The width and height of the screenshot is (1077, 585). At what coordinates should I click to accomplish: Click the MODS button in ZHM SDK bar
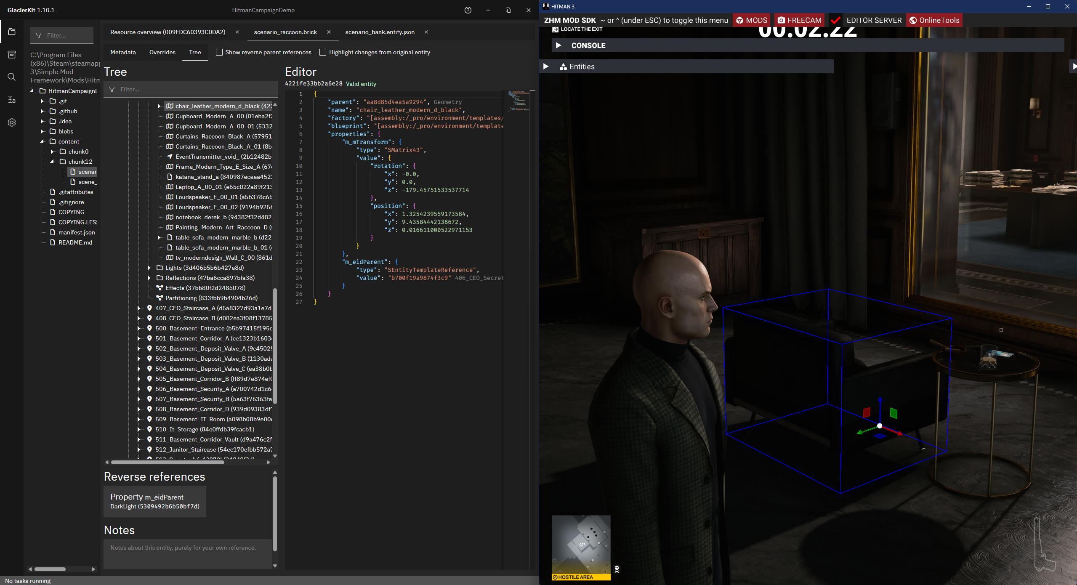[751, 20]
